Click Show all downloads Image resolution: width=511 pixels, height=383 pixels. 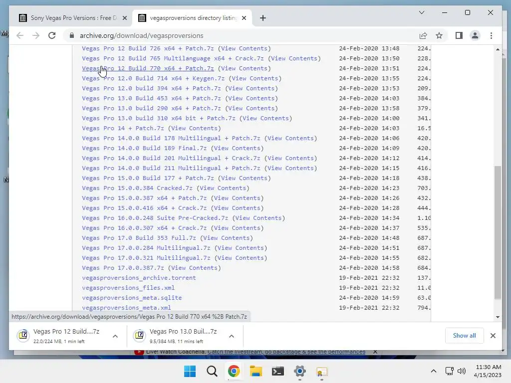coord(464,336)
